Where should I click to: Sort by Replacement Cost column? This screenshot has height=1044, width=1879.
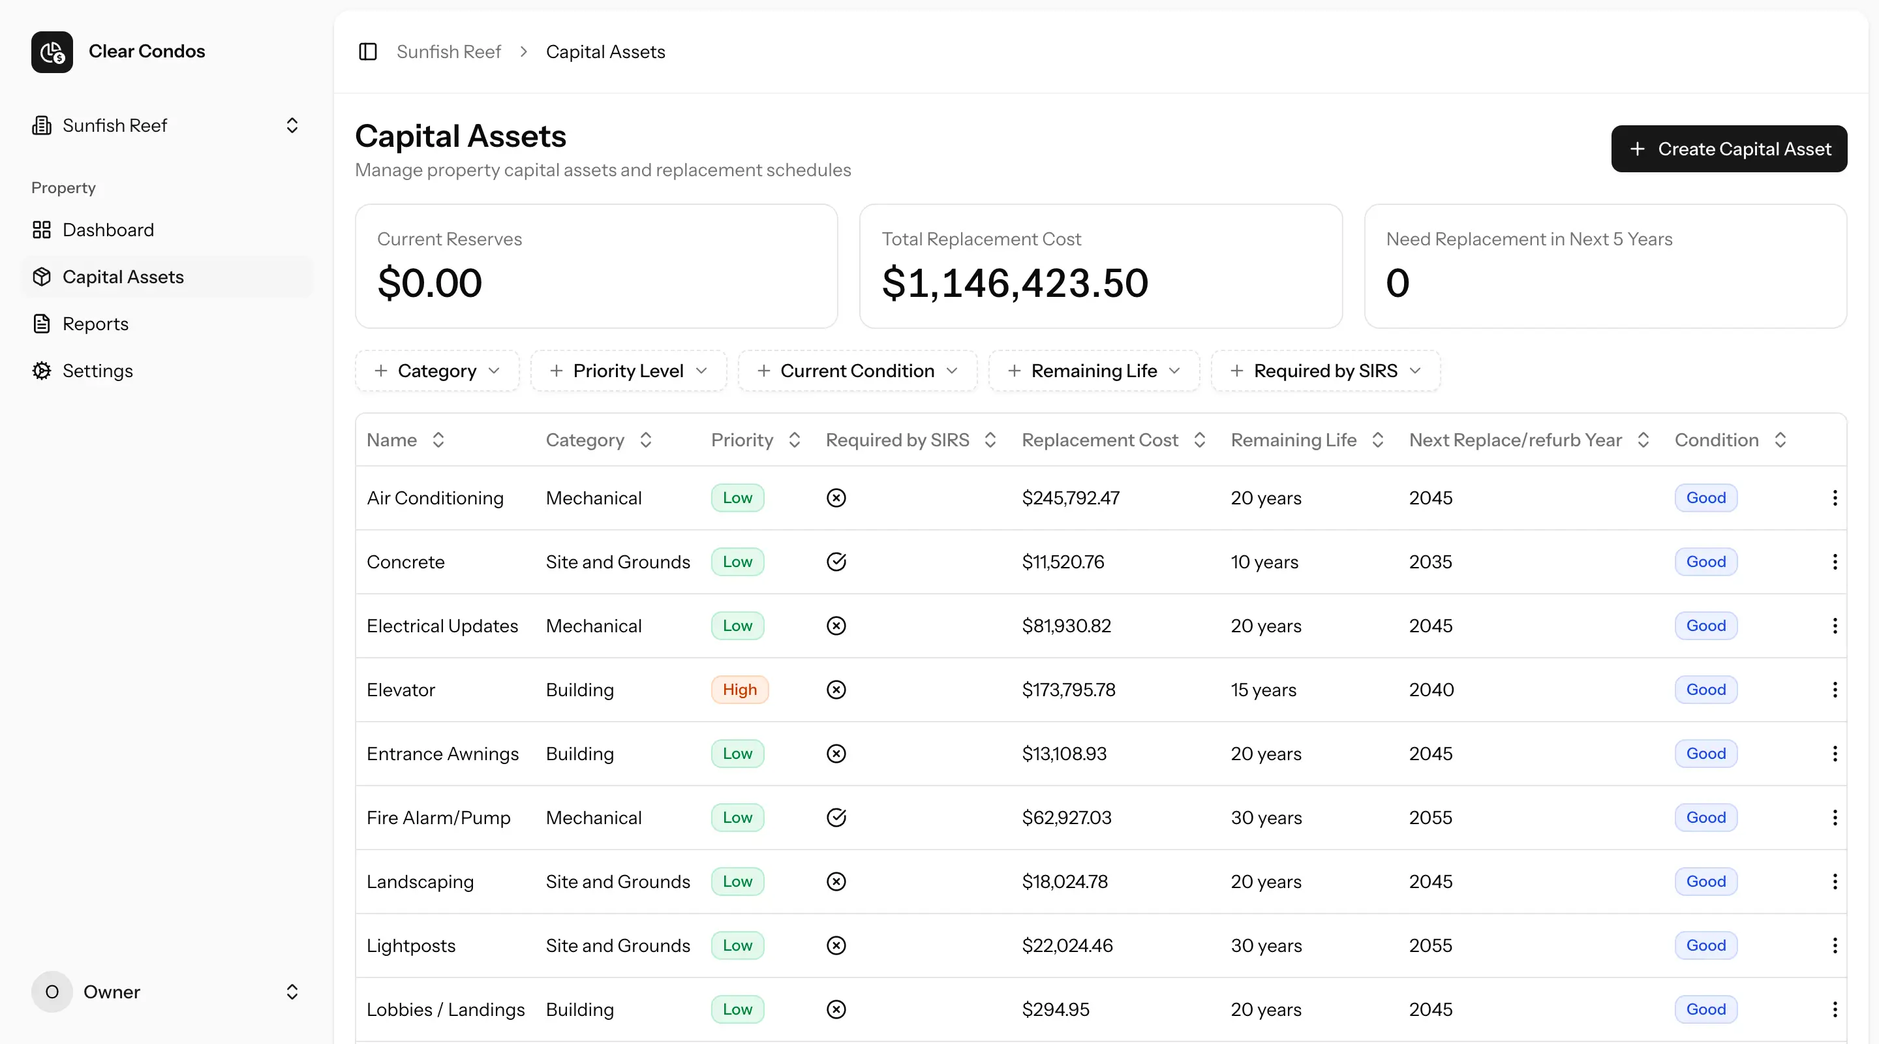(x=1199, y=440)
